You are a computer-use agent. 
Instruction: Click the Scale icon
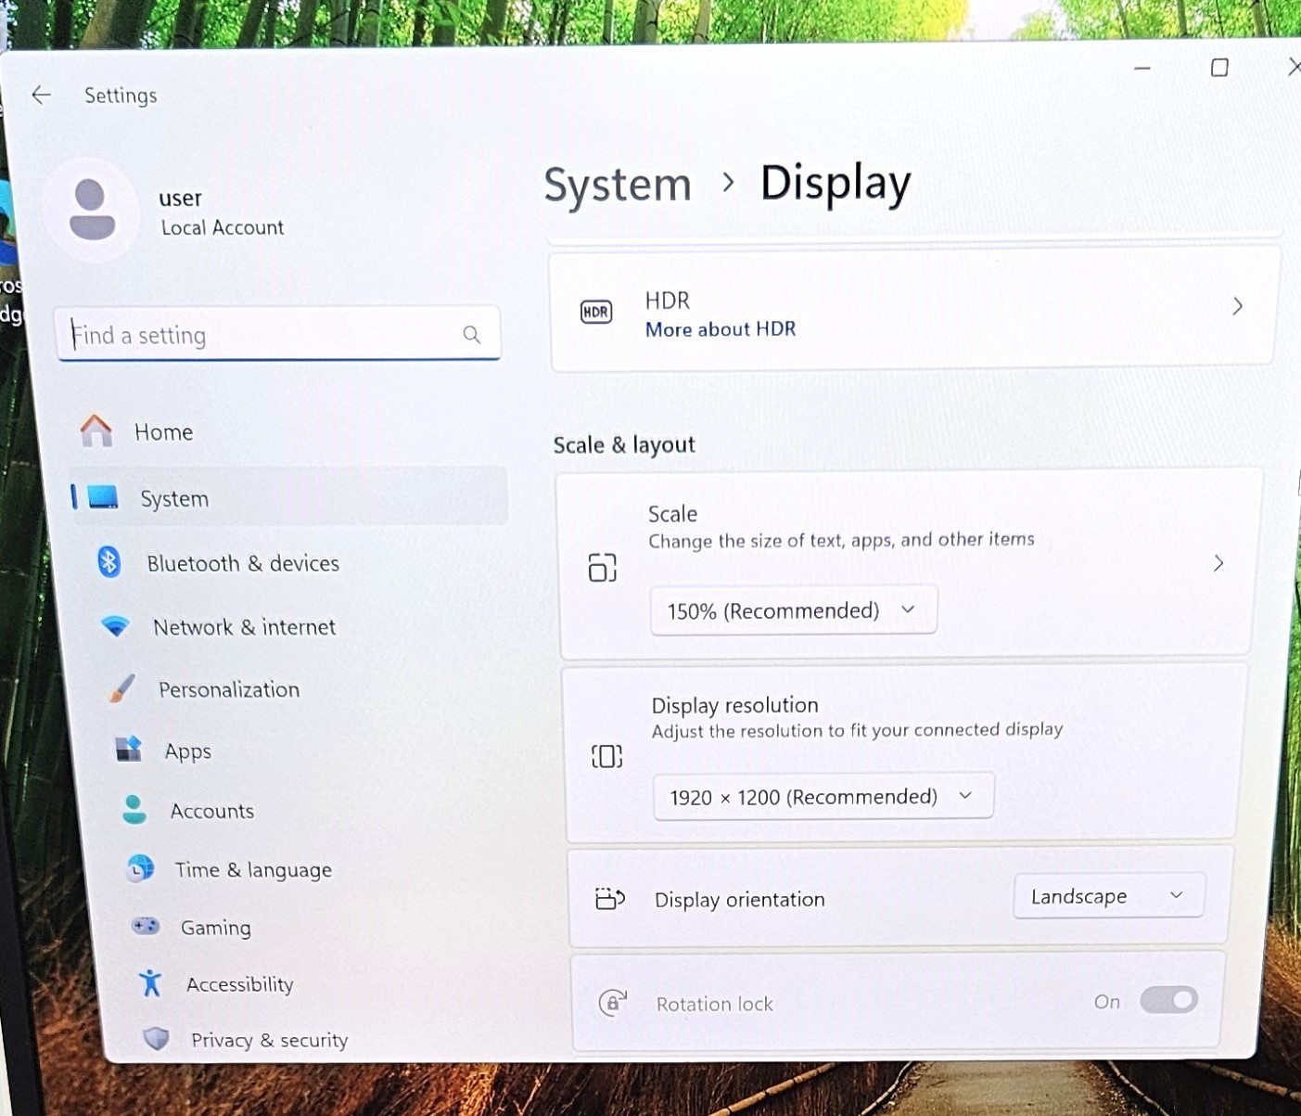pos(603,567)
